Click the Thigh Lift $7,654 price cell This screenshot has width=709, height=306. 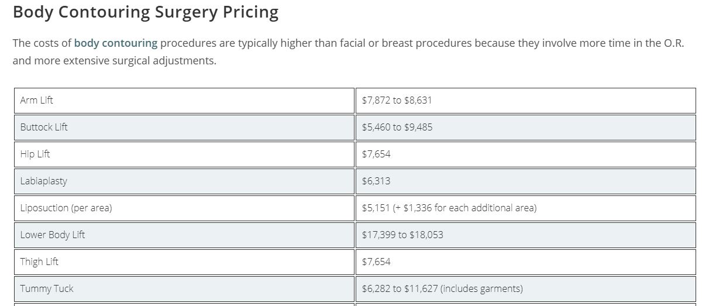coord(526,262)
